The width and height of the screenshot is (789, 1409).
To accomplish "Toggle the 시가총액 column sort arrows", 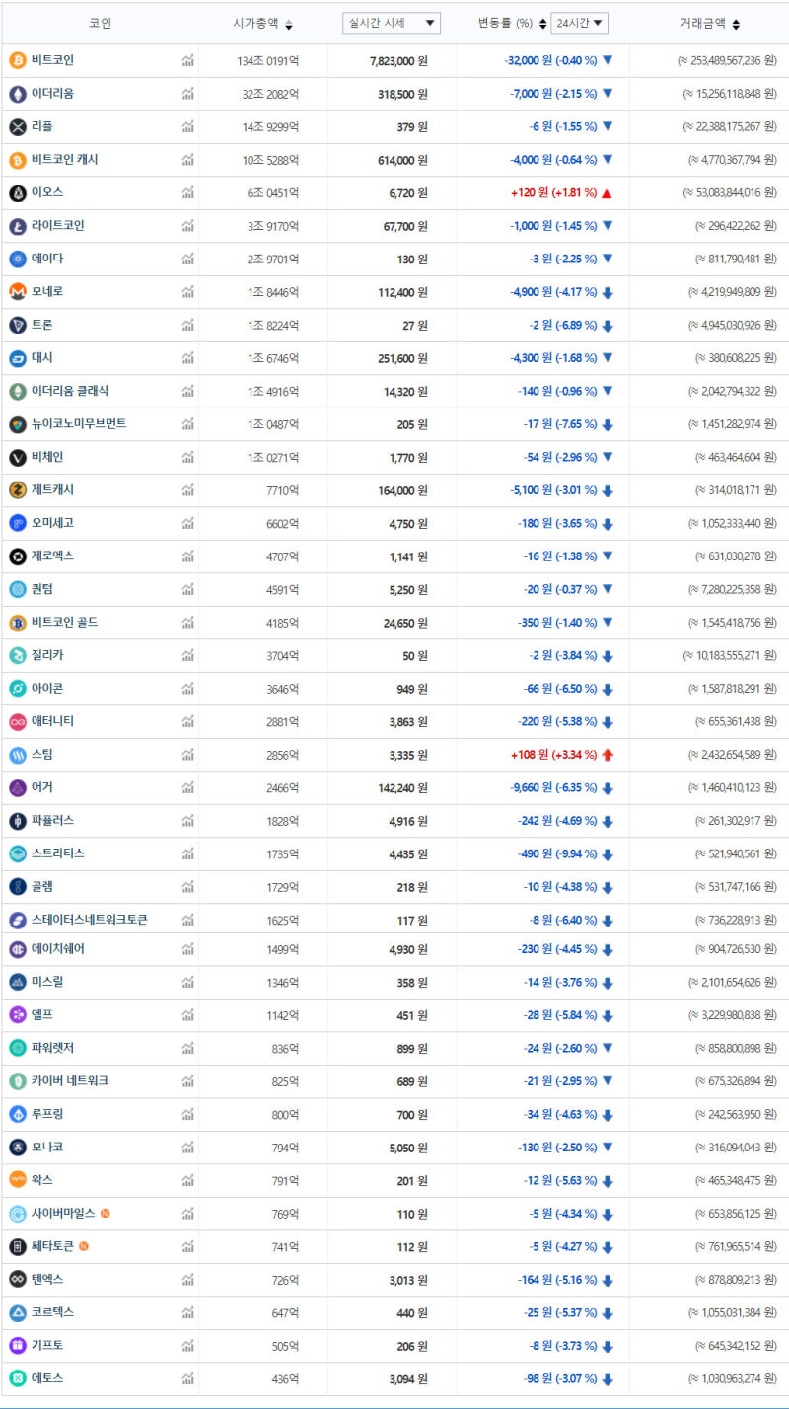I will [x=288, y=26].
